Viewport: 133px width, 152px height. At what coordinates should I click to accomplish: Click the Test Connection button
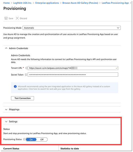pyautogui.click(x=23, y=98)
